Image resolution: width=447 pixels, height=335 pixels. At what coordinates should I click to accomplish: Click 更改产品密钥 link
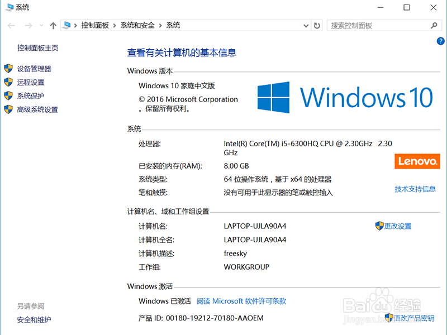point(414,318)
